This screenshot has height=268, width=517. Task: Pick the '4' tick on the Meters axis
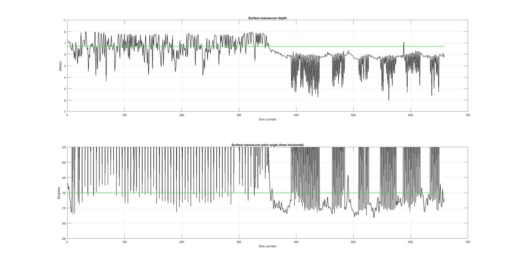point(65,78)
